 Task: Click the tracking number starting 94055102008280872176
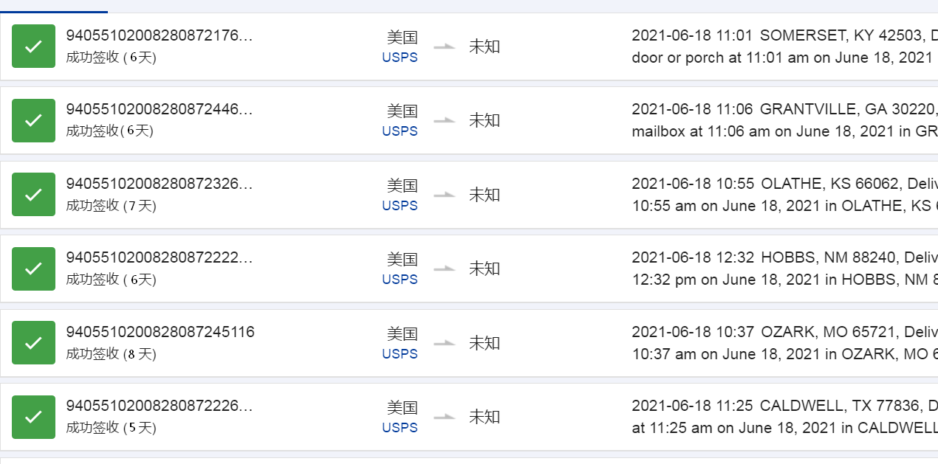160,35
